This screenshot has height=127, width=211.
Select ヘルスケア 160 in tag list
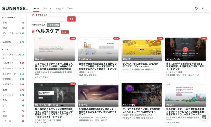tap(13, 63)
